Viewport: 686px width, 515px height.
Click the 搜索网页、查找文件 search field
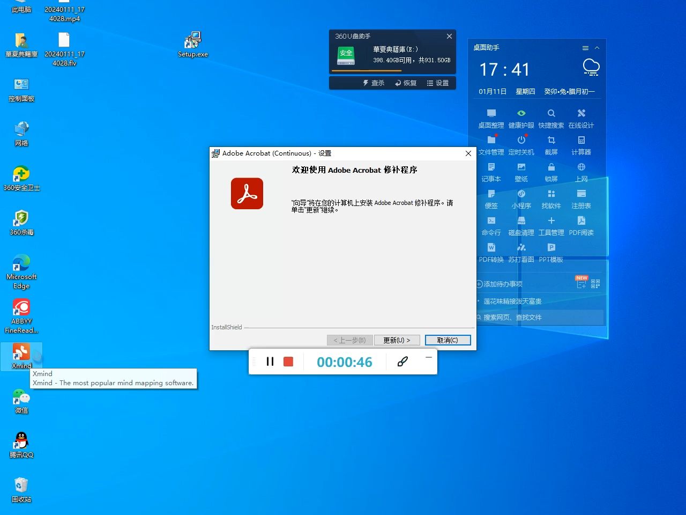coord(539,318)
